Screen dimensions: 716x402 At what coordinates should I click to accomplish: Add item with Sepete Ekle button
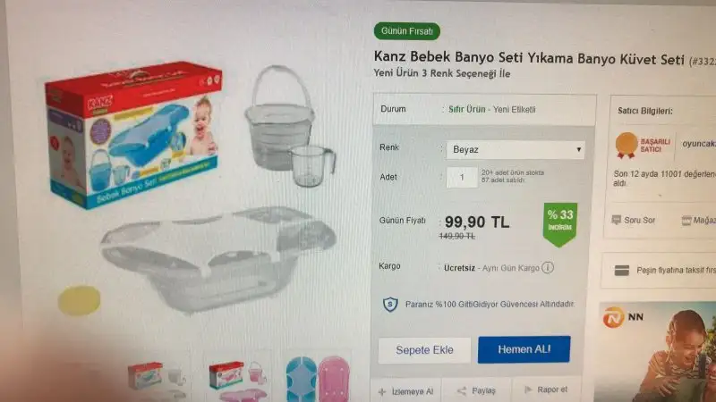click(424, 350)
